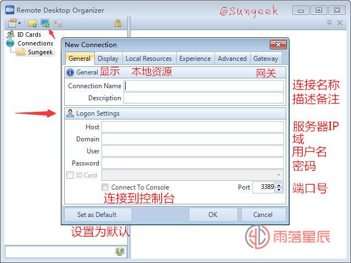Confirm the dialog with the OK button

tap(213, 215)
